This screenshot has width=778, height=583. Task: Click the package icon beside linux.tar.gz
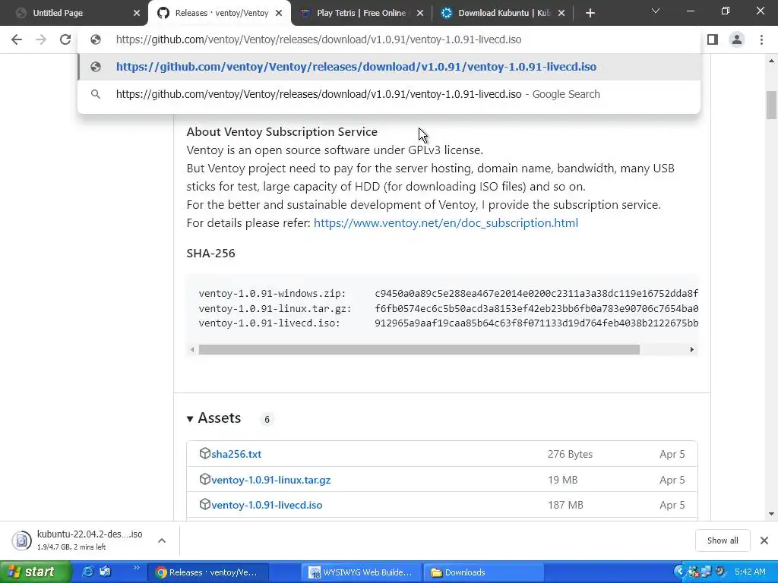[204, 479]
